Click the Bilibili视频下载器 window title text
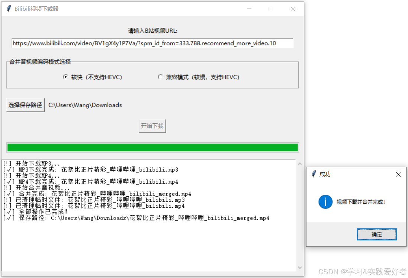The width and height of the screenshot is (408, 278). click(x=36, y=9)
